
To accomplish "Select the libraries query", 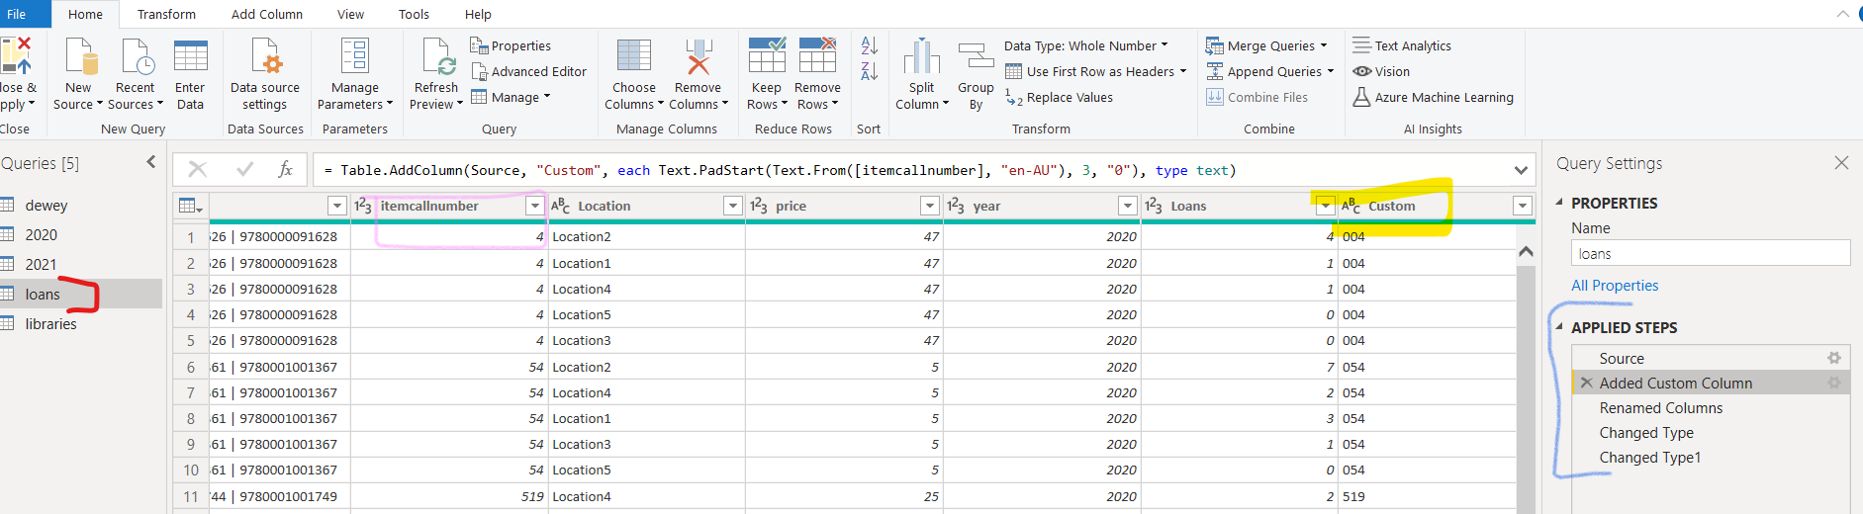I will 50,323.
